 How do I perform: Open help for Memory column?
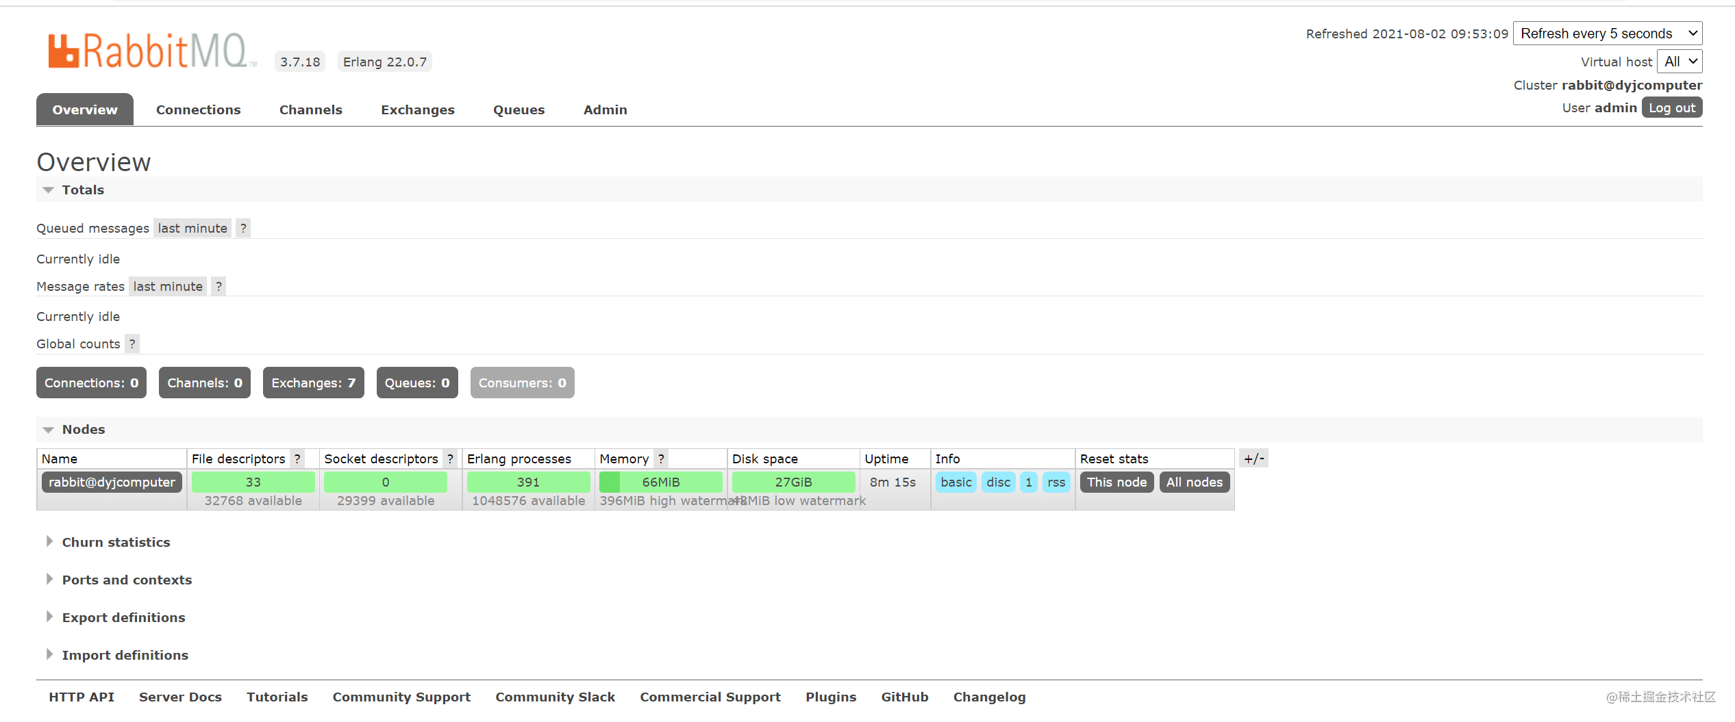(661, 459)
